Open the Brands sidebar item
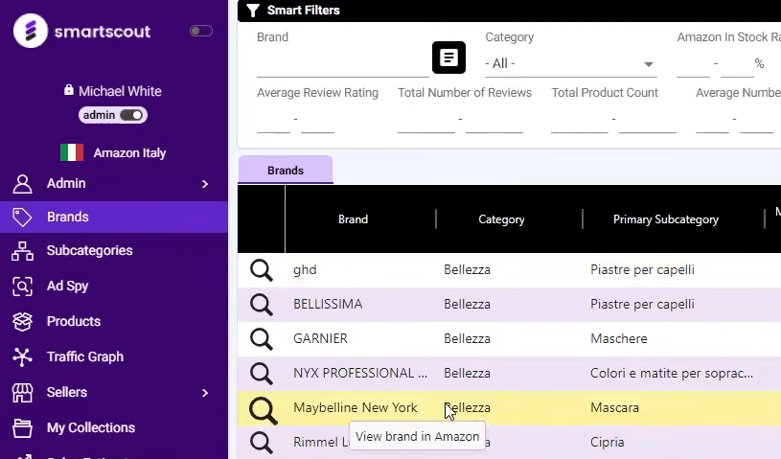The width and height of the screenshot is (781, 459). coord(114,218)
